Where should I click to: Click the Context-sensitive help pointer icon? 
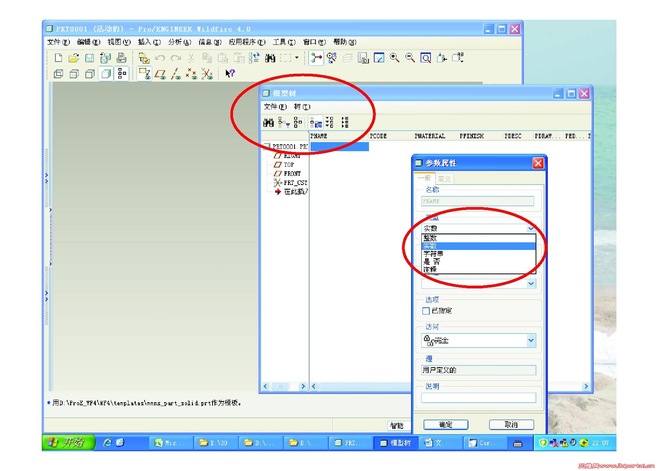click(230, 73)
